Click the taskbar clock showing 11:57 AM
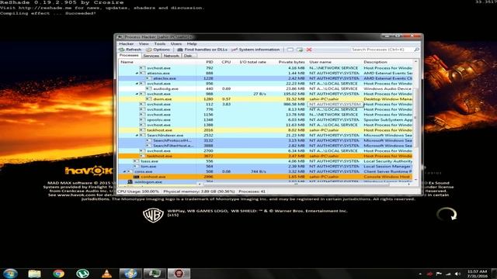The image size is (497, 279). 477,274
